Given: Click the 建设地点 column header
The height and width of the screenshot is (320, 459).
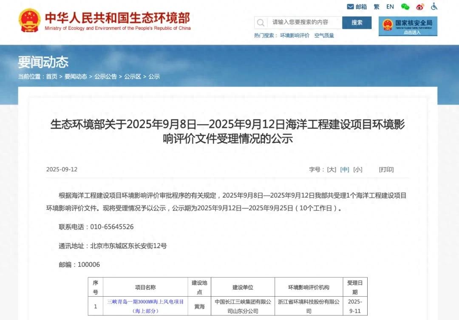Looking at the screenshot, I should [x=199, y=287].
